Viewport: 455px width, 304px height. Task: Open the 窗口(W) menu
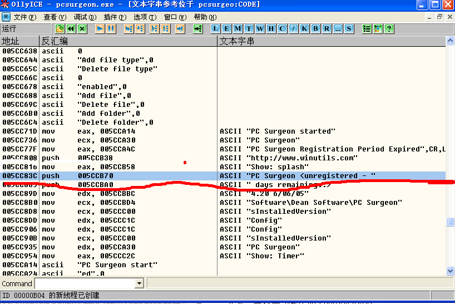(175, 17)
